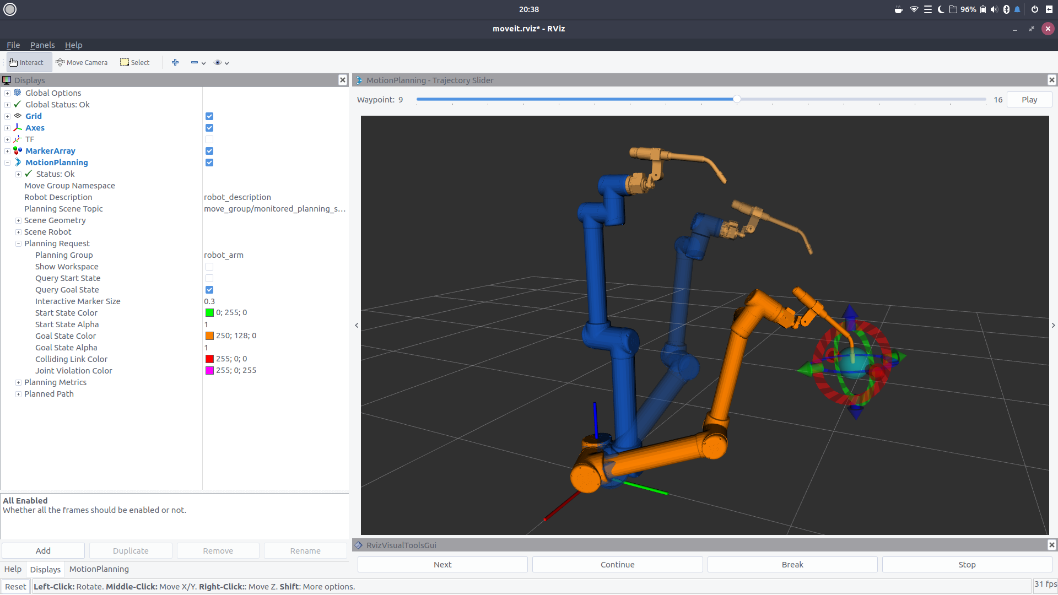
Task: Click the RvizVisualToolsGui panel icon
Action: click(359, 545)
